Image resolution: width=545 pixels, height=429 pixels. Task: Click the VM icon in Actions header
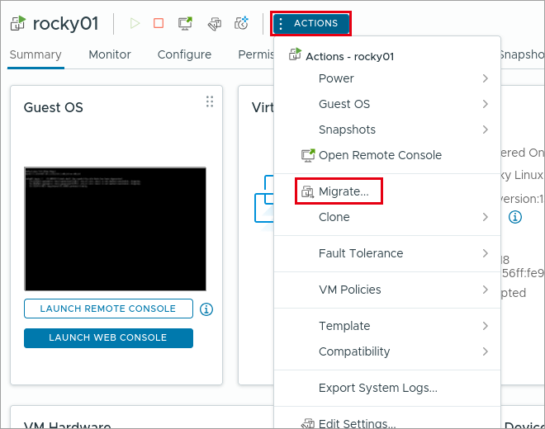[295, 54]
